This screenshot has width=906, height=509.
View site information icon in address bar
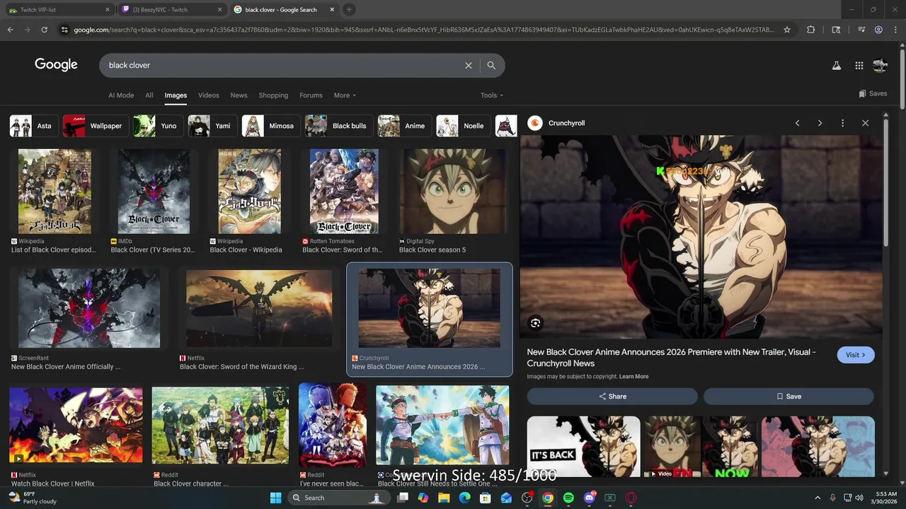point(64,30)
